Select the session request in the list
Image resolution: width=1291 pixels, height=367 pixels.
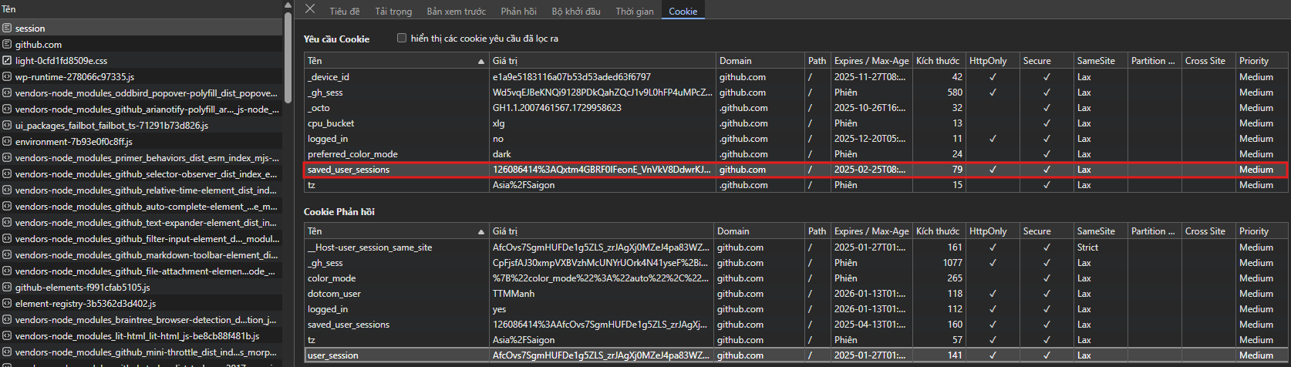click(30, 29)
